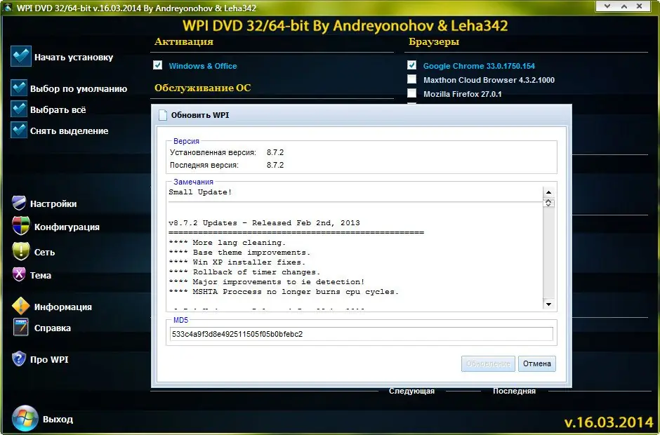The width and height of the screenshot is (660, 435).
Task: Click the v.16.03.2014 version text
Action: coord(609,422)
